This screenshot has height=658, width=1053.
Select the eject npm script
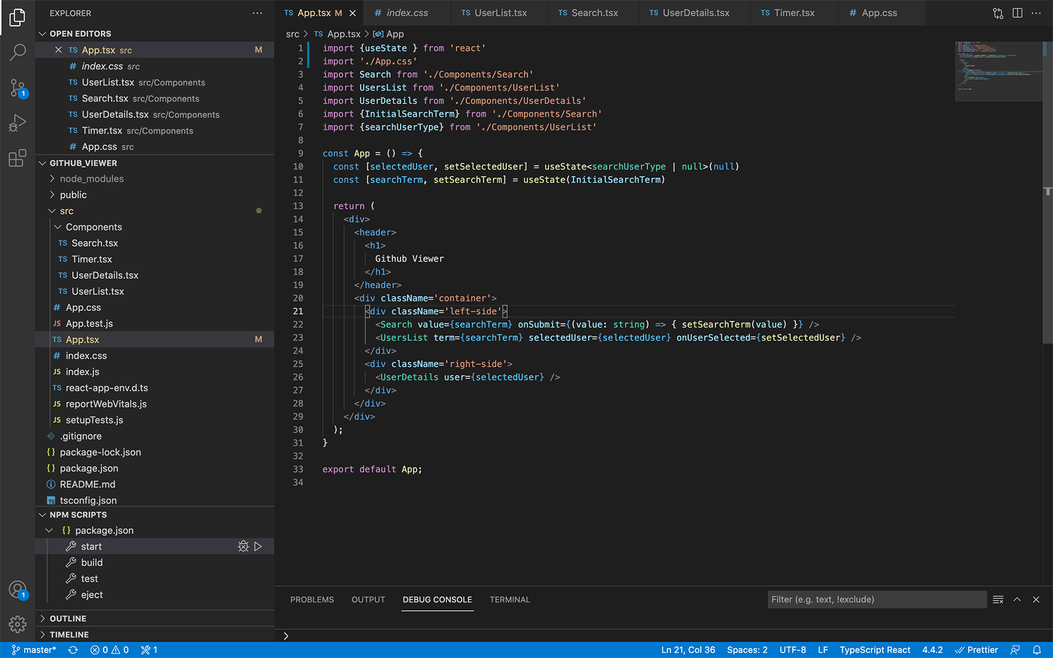[x=155, y=595]
